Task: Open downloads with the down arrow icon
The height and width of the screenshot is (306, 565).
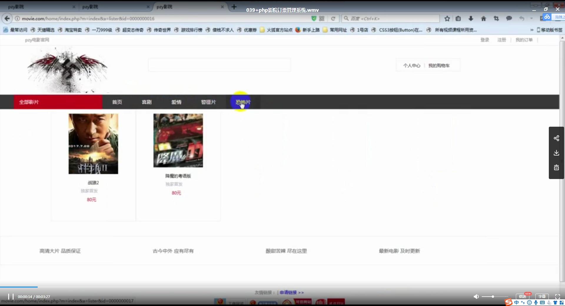Action: (x=471, y=19)
